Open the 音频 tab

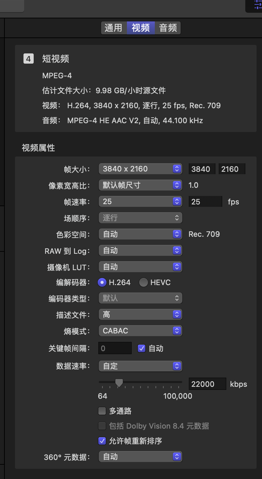point(168,28)
